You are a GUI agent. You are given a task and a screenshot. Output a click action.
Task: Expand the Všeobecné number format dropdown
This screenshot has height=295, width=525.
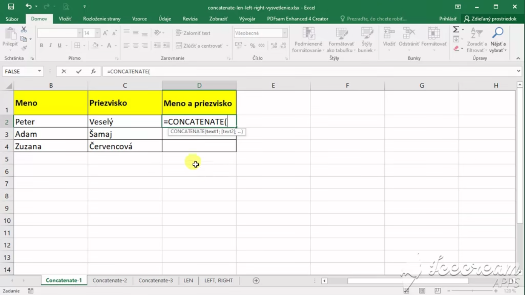284,33
